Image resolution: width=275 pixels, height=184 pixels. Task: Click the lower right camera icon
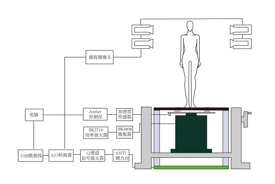pos(241,43)
